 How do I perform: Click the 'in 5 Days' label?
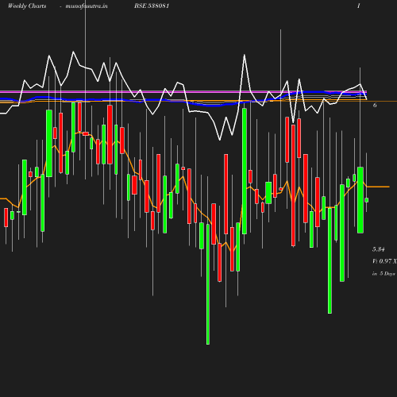click(x=384, y=274)
